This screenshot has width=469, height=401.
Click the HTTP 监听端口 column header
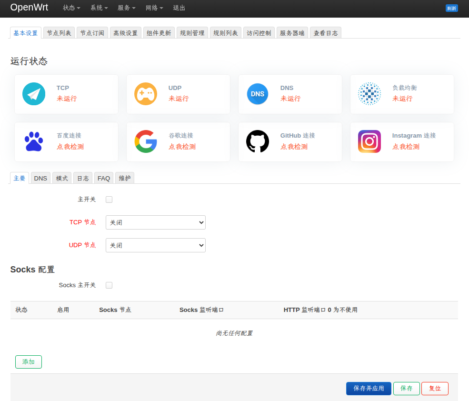coord(320,310)
